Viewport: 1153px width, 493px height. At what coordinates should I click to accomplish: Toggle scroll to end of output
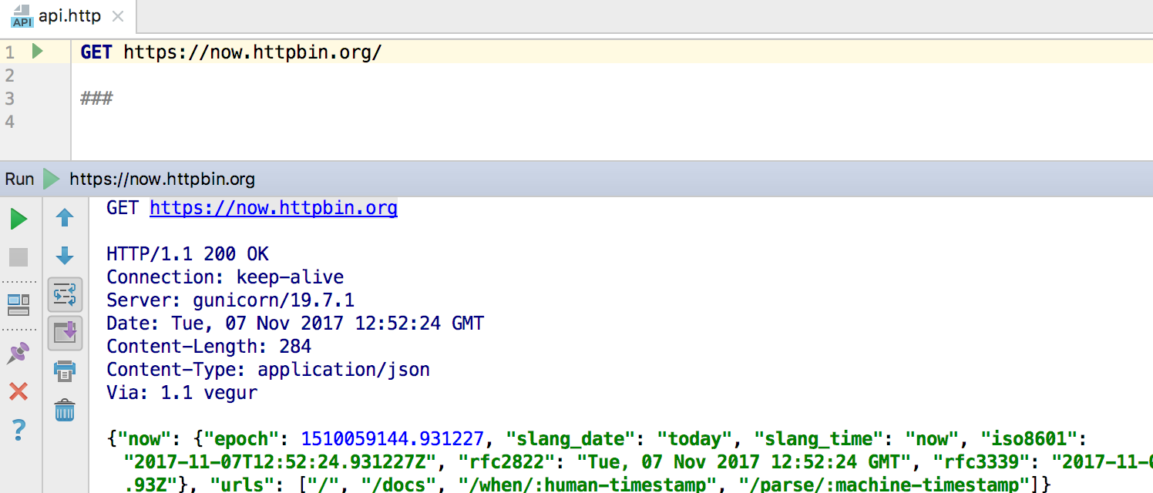coord(65,333)
